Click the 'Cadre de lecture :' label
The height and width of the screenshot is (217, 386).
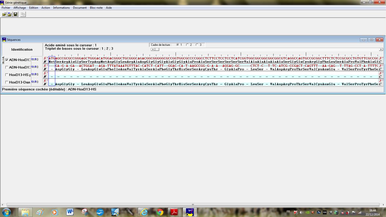click(161, 45)
